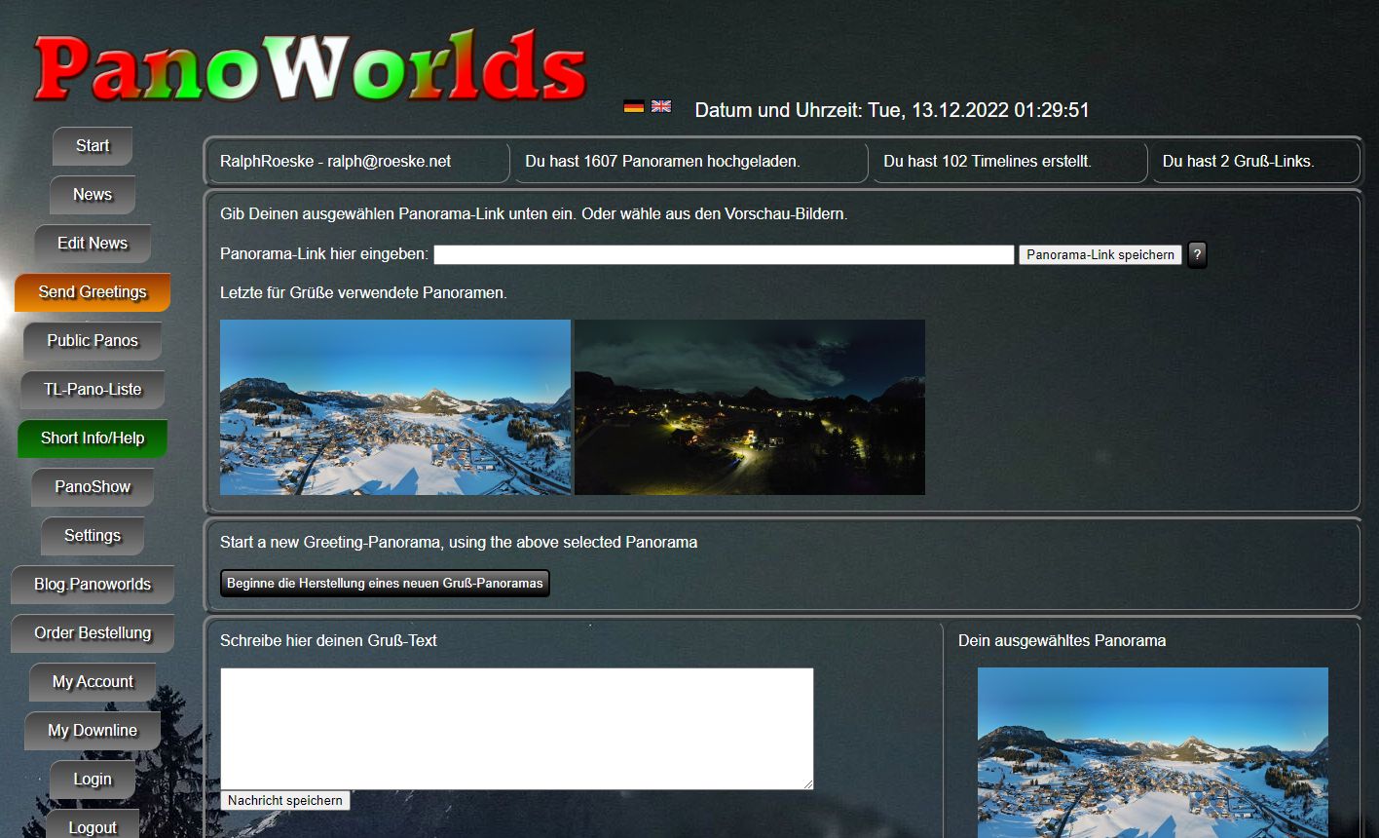The height and width of the screenshot is (838, 1379).
Task: Open Edit News in sidebar
Action: (x=93, y=244)
